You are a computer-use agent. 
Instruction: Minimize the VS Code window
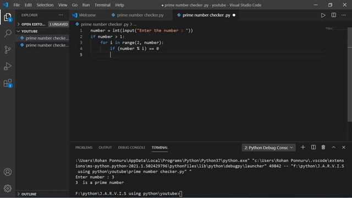click(x=316, y=5)
